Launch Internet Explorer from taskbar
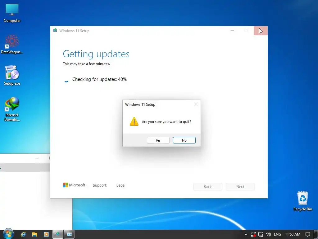The height and width of the screenshot is (239, 318). point(23,234)
